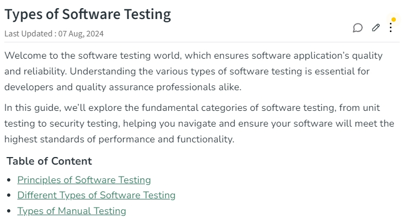Click the divider line below the date

(202, 42)
